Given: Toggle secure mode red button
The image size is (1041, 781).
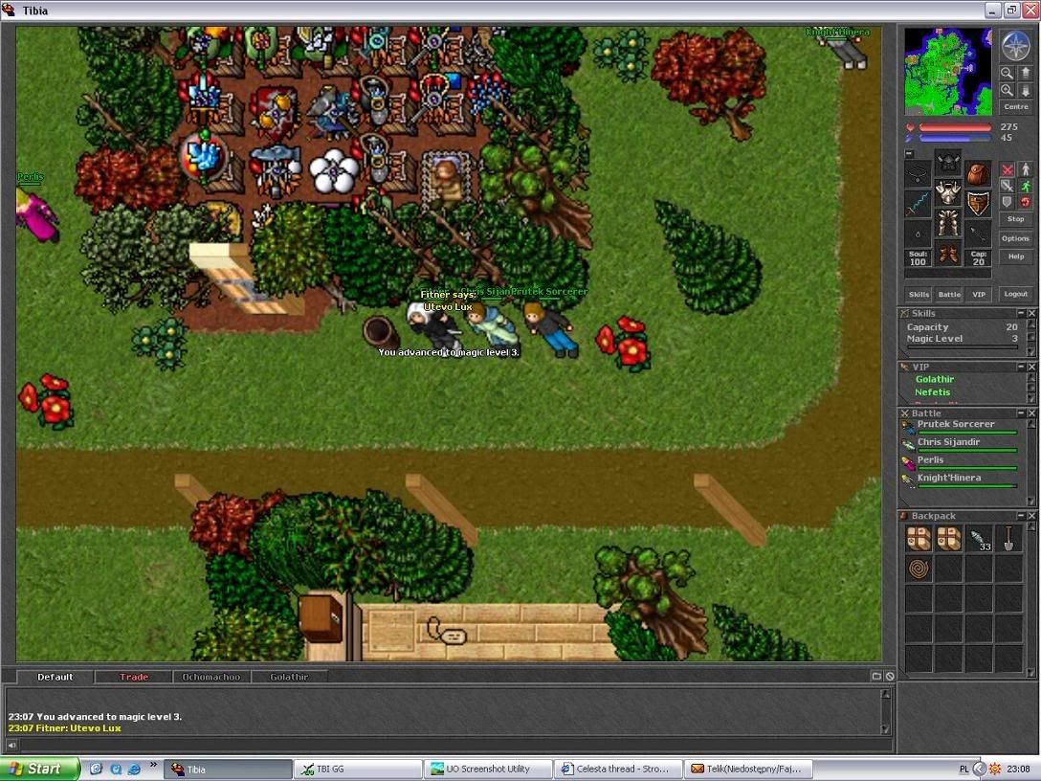Looking at the screenshot, I should pyautogui.click(x=1025, y=202).
